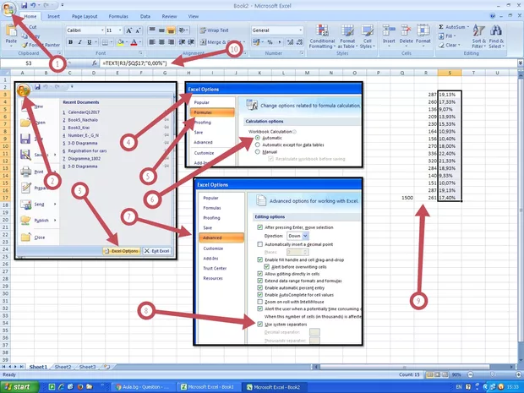This screenshot has width=524, height=393.
Task: Click the Fill Color paint bucket swatch
Action: (x=120, y=42)
